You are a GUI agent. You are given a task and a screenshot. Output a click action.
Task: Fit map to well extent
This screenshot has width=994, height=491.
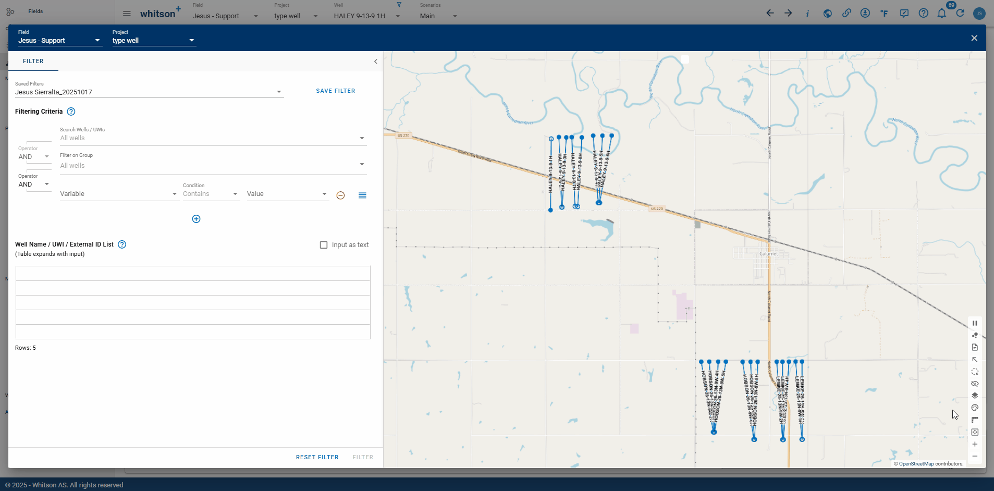click(x=975, y=432)
